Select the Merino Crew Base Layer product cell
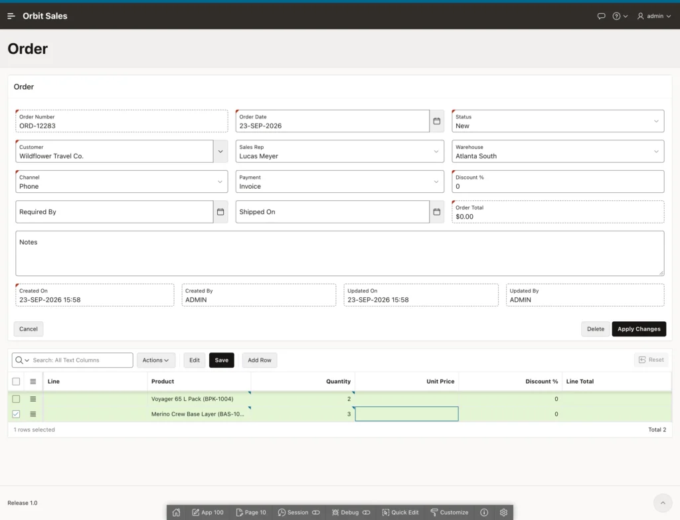 click(x=199, y=414)
